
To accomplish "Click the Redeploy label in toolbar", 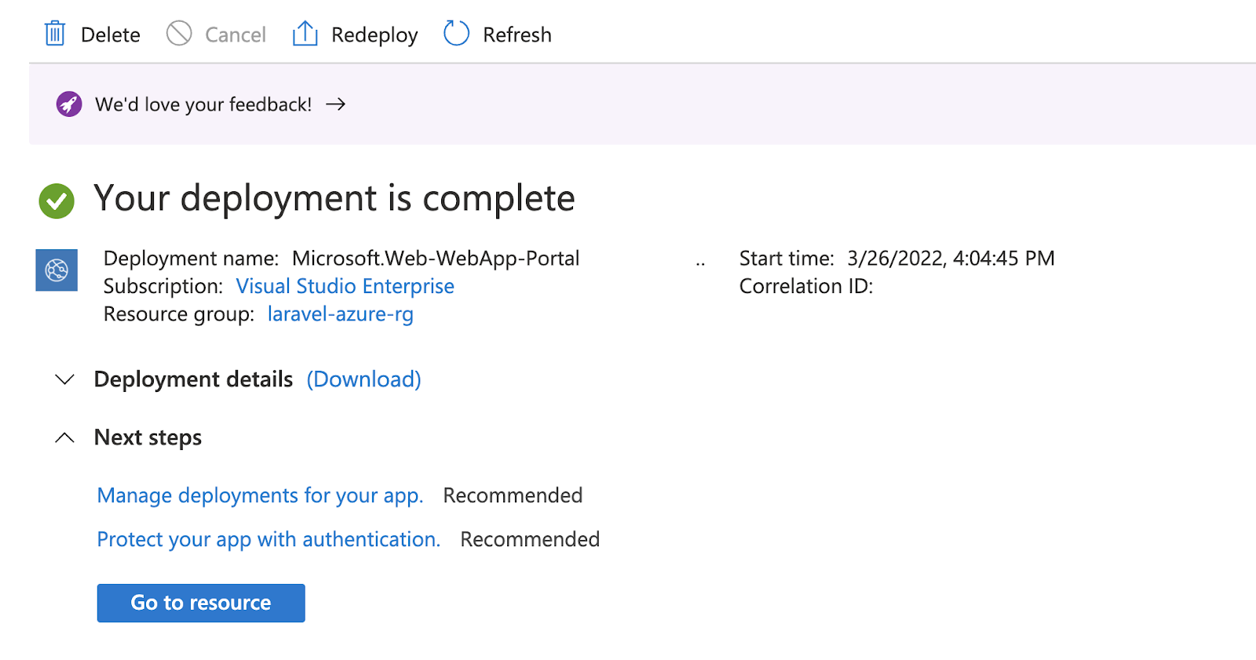I will tap(374, 35).
